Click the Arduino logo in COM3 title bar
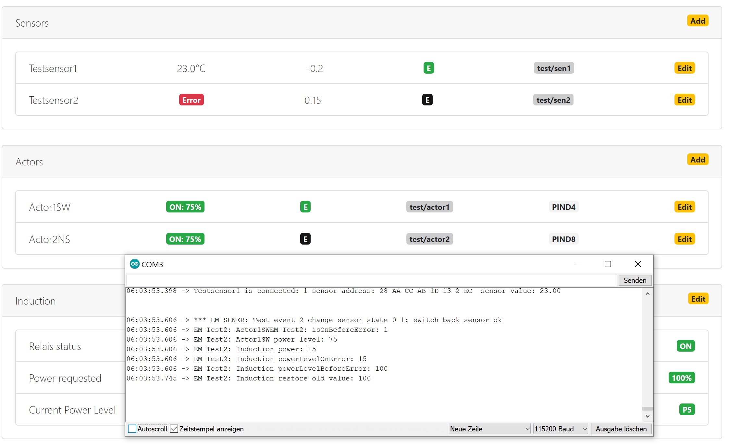 click(134, 264)
